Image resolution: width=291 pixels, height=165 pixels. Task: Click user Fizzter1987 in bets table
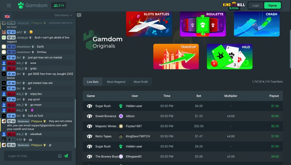coord(134,126)
